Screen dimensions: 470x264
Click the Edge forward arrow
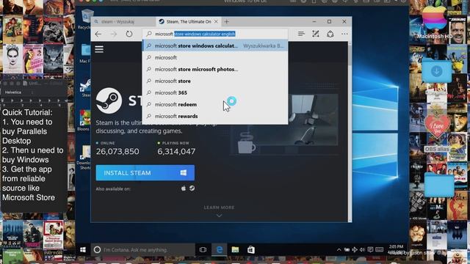click(x=114, y=34)
